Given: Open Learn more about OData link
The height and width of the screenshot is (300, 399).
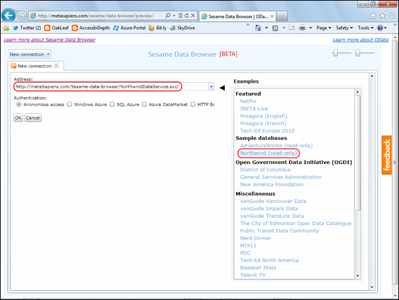Looking at the screenshot, I should (x=361, y=40).
